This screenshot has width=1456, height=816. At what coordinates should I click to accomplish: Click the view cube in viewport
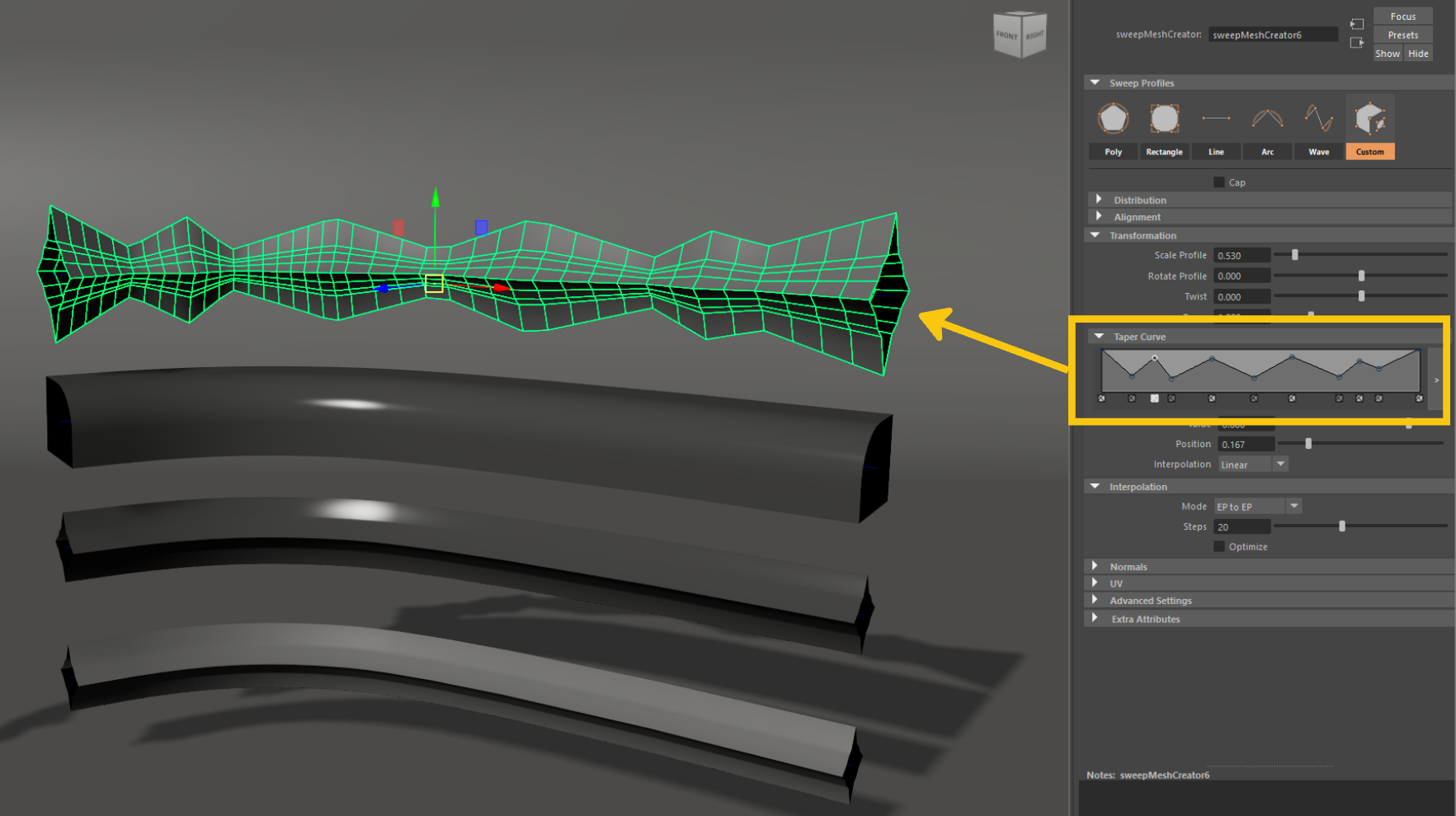(x=1020, y=35)
